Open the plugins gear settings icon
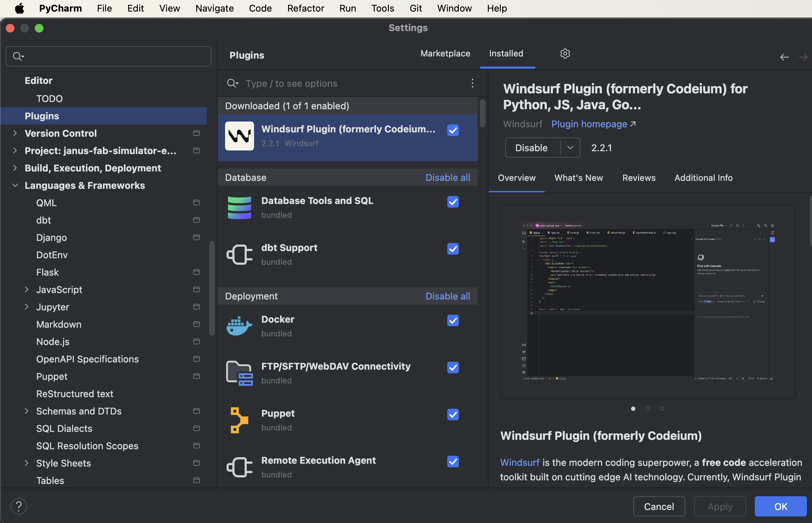 click(x=565, y=54)
